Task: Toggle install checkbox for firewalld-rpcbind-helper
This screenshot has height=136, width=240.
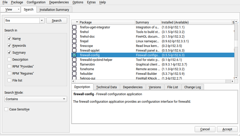Action: click(x=74, y=60)
